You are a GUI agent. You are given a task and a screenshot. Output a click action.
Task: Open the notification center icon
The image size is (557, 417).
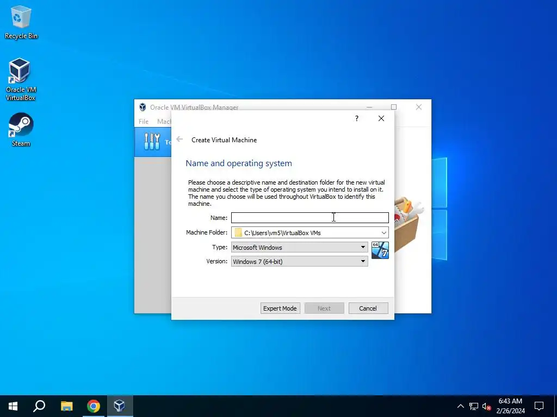539,406
